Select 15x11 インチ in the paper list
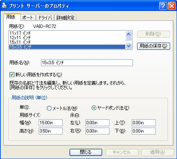The image size is (177, 159). point(67,42)
